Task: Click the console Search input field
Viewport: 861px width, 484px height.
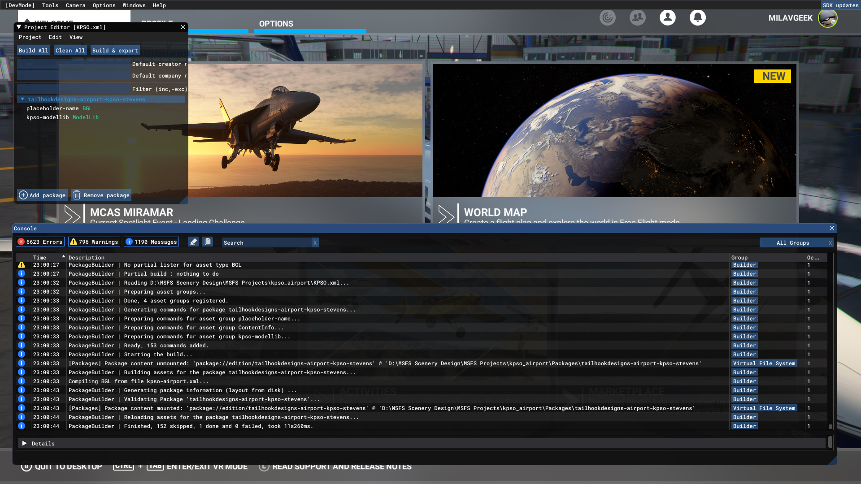Action: click(267, 243)
